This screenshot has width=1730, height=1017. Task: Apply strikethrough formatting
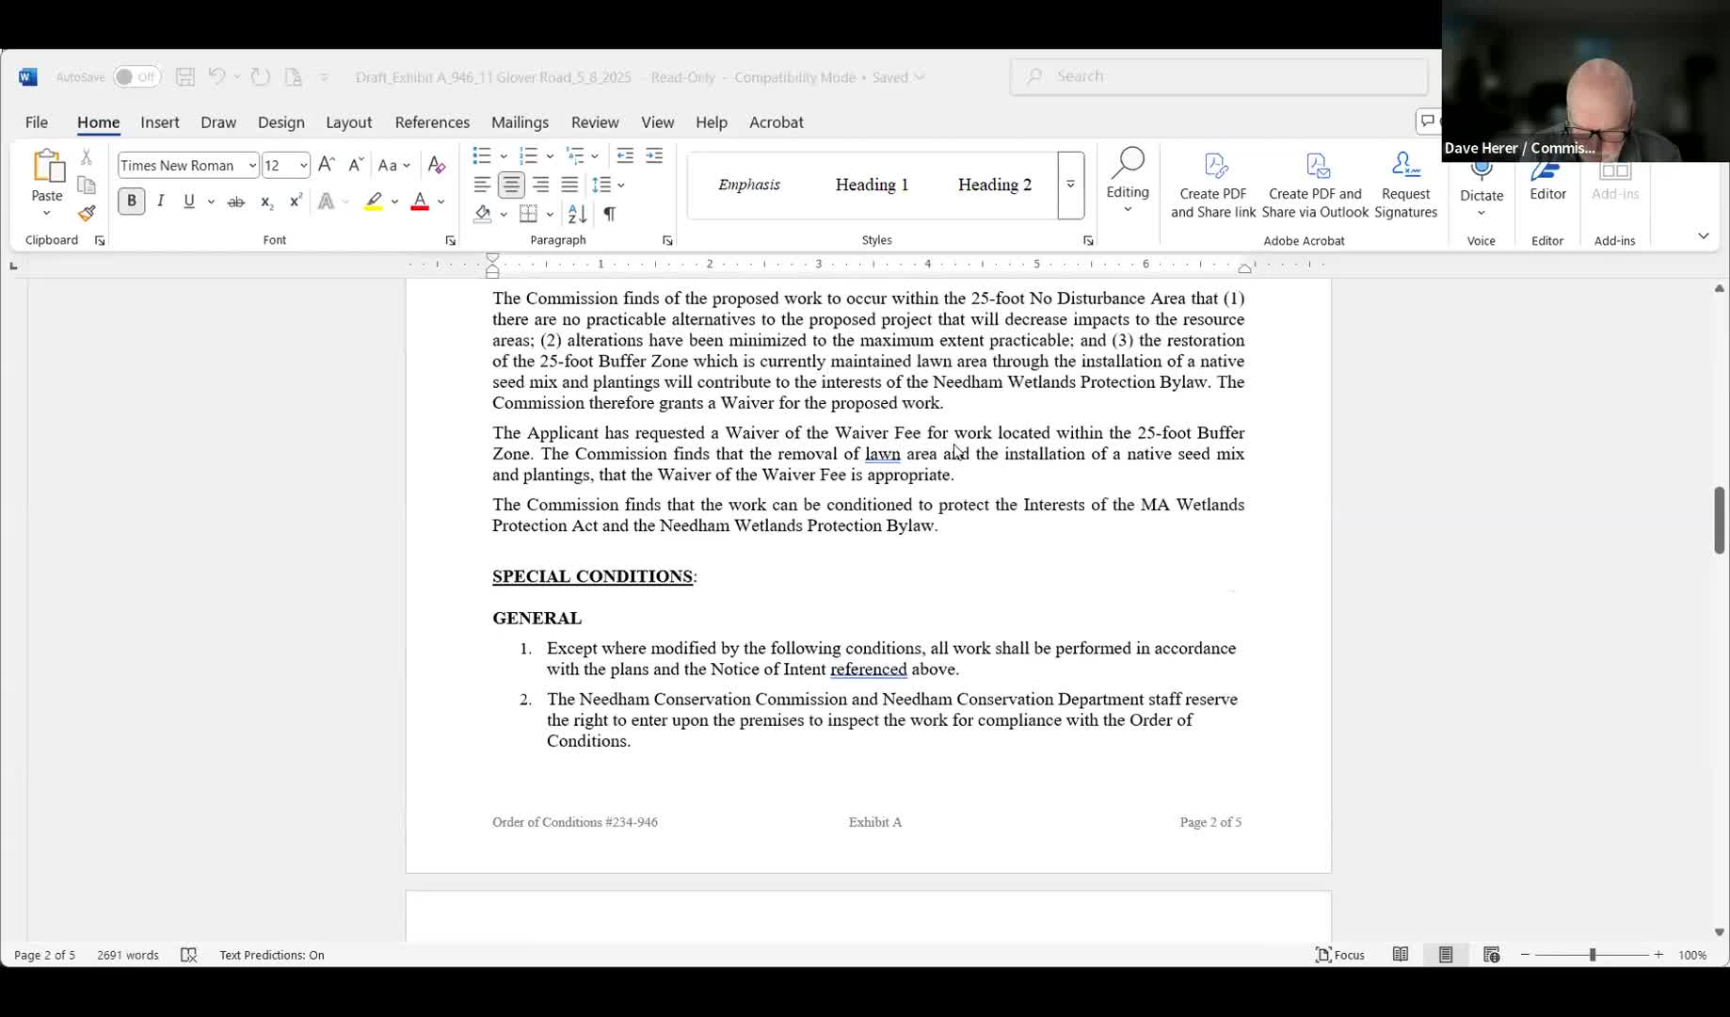coord(235,202)
